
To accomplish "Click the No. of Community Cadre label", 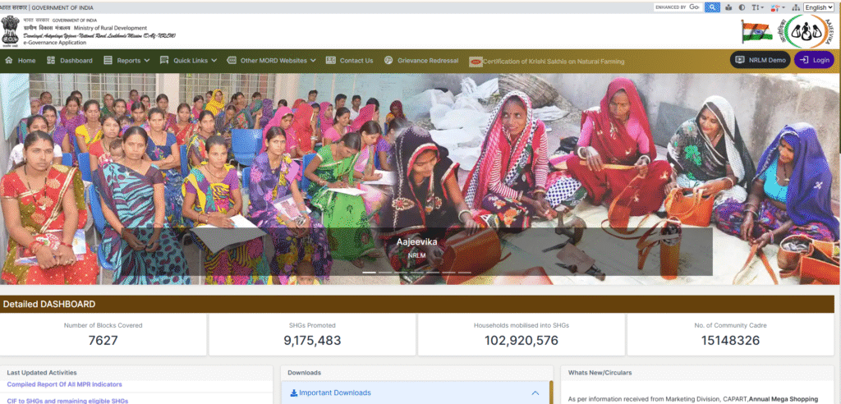I will coord(730,325).
